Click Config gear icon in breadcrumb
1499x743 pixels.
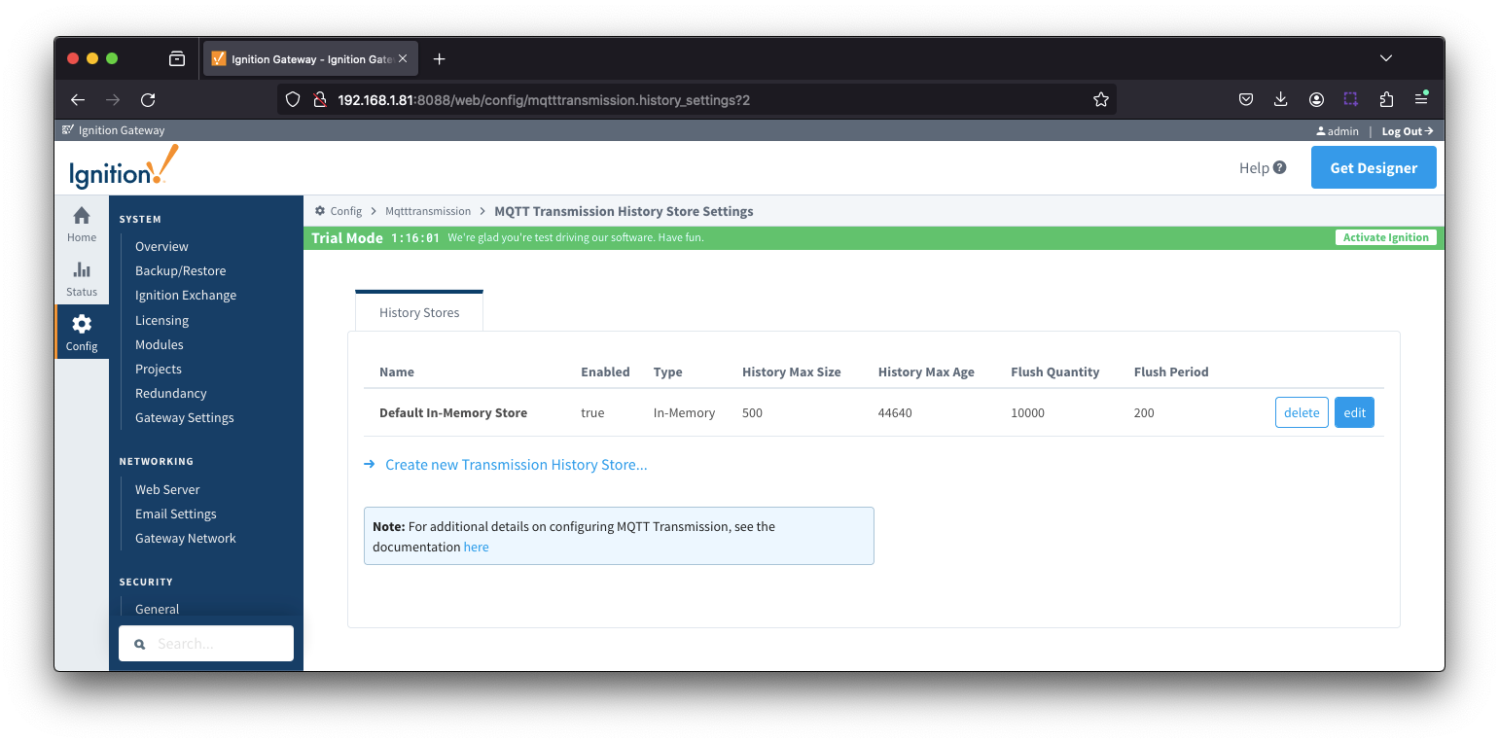pos(320,211)
